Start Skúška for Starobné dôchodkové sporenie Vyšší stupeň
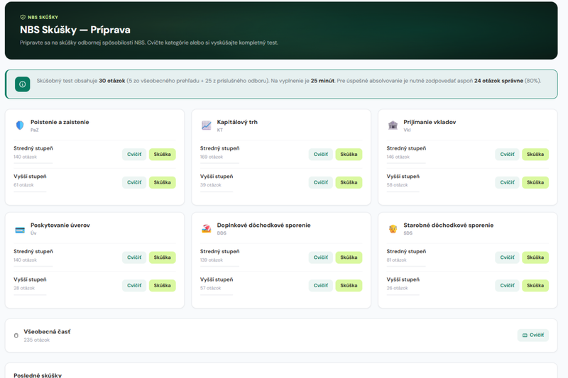The image size is (568, 378). (535, 285)
